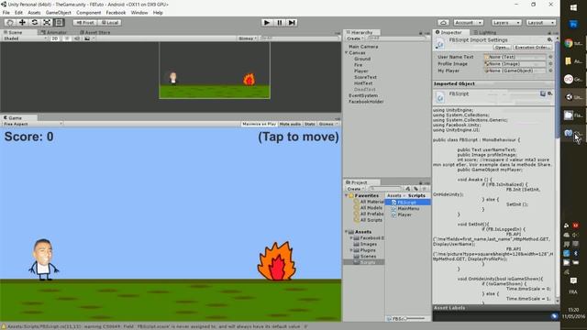The width and height of the screenshot is (587, 330).
Task: Pick object for My Player field
Action: point(550,71)
